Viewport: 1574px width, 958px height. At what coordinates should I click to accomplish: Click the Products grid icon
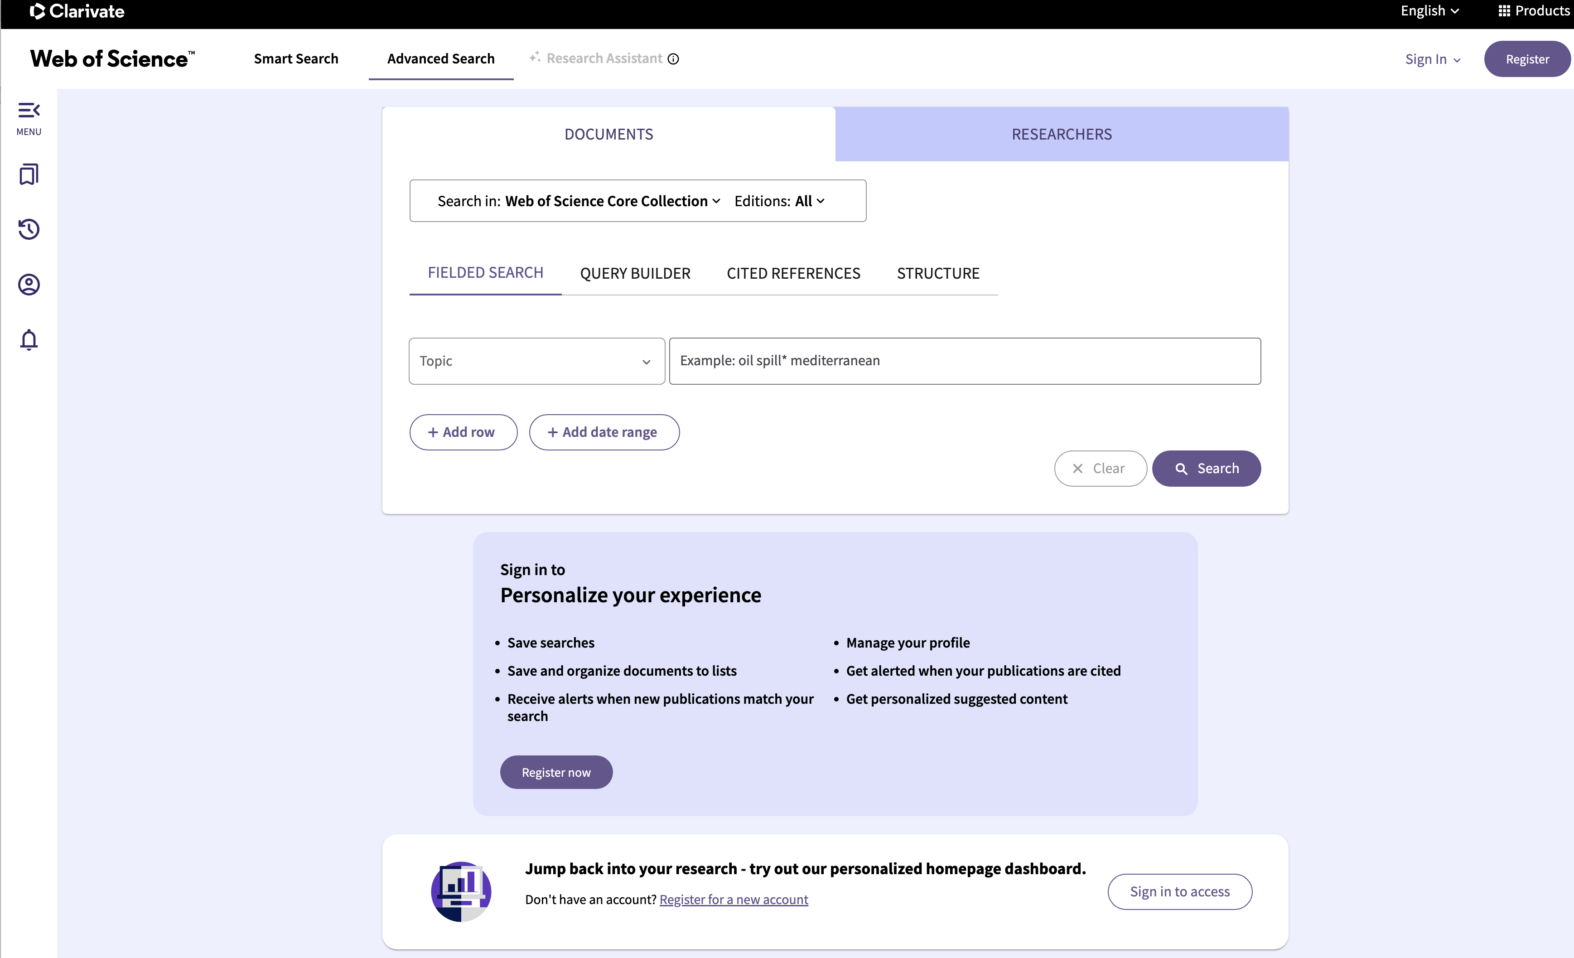click(x=1504, y=11)
